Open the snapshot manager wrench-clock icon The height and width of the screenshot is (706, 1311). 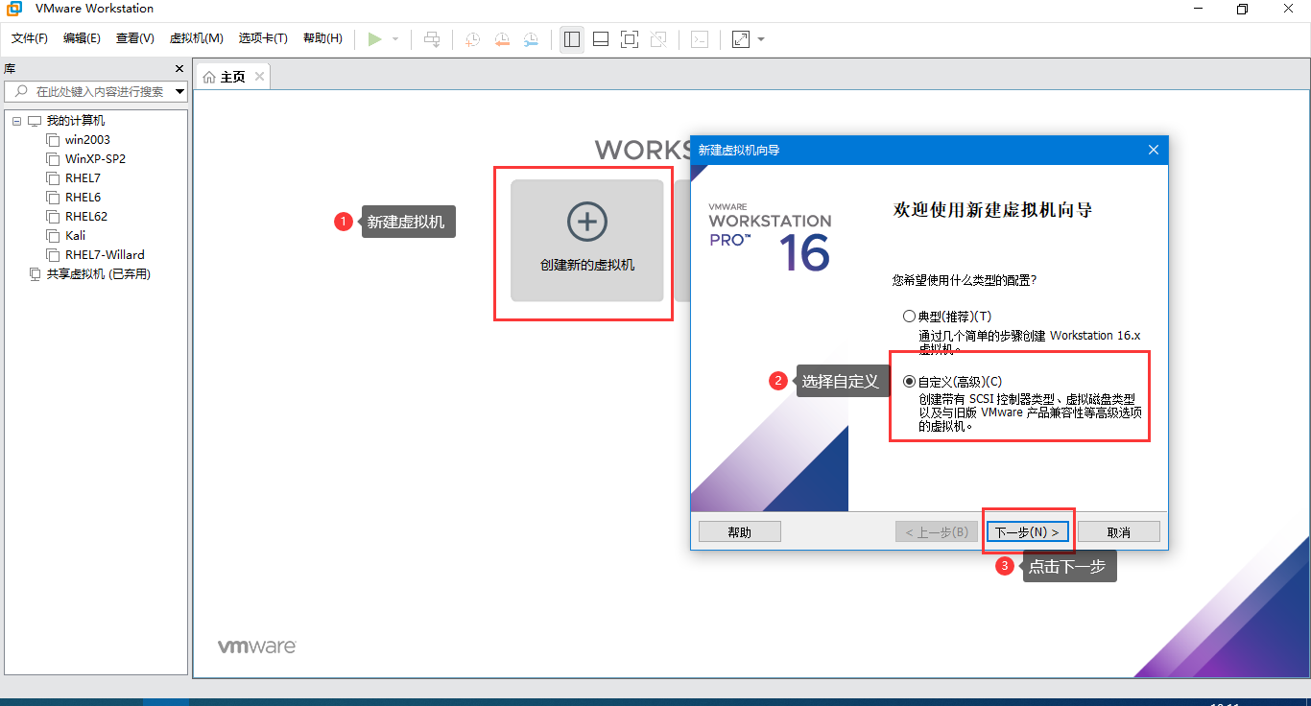pyautogui.click(x=531, y=39)
